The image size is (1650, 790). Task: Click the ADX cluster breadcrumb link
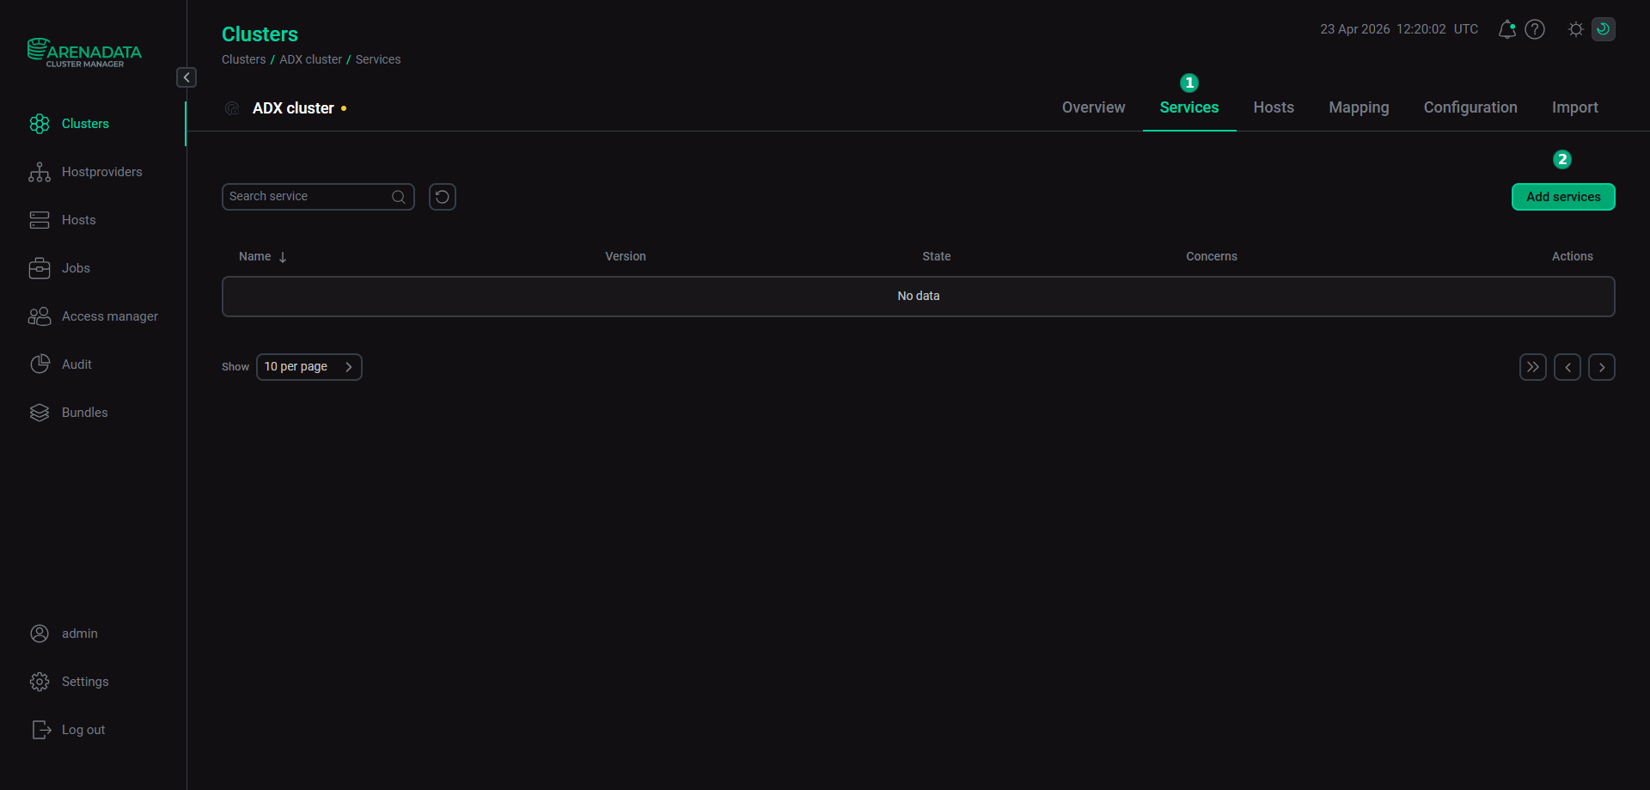point(310,59)
